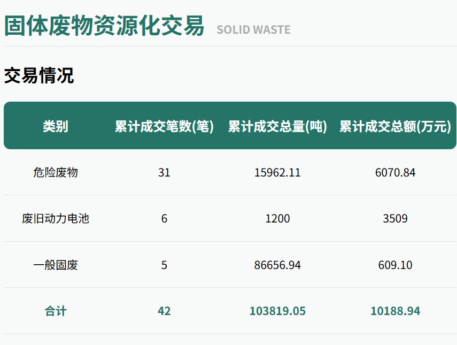Screen dimensions: 457x345
Task: Select the 交易情况 section heading
Action: point(39,75)
